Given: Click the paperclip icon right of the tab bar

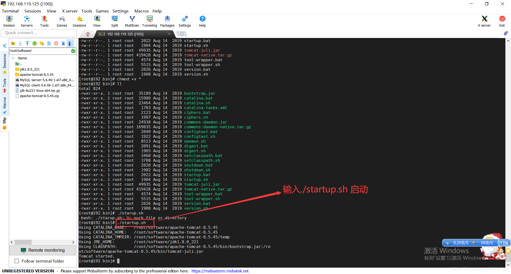Looking at the screenshot, I should pos(506,33).
